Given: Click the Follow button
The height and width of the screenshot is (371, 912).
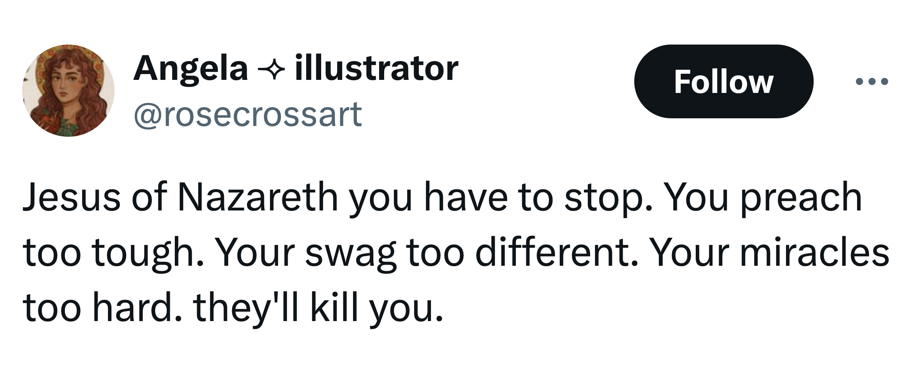Looking at the screenshot, I should point(723,81).
